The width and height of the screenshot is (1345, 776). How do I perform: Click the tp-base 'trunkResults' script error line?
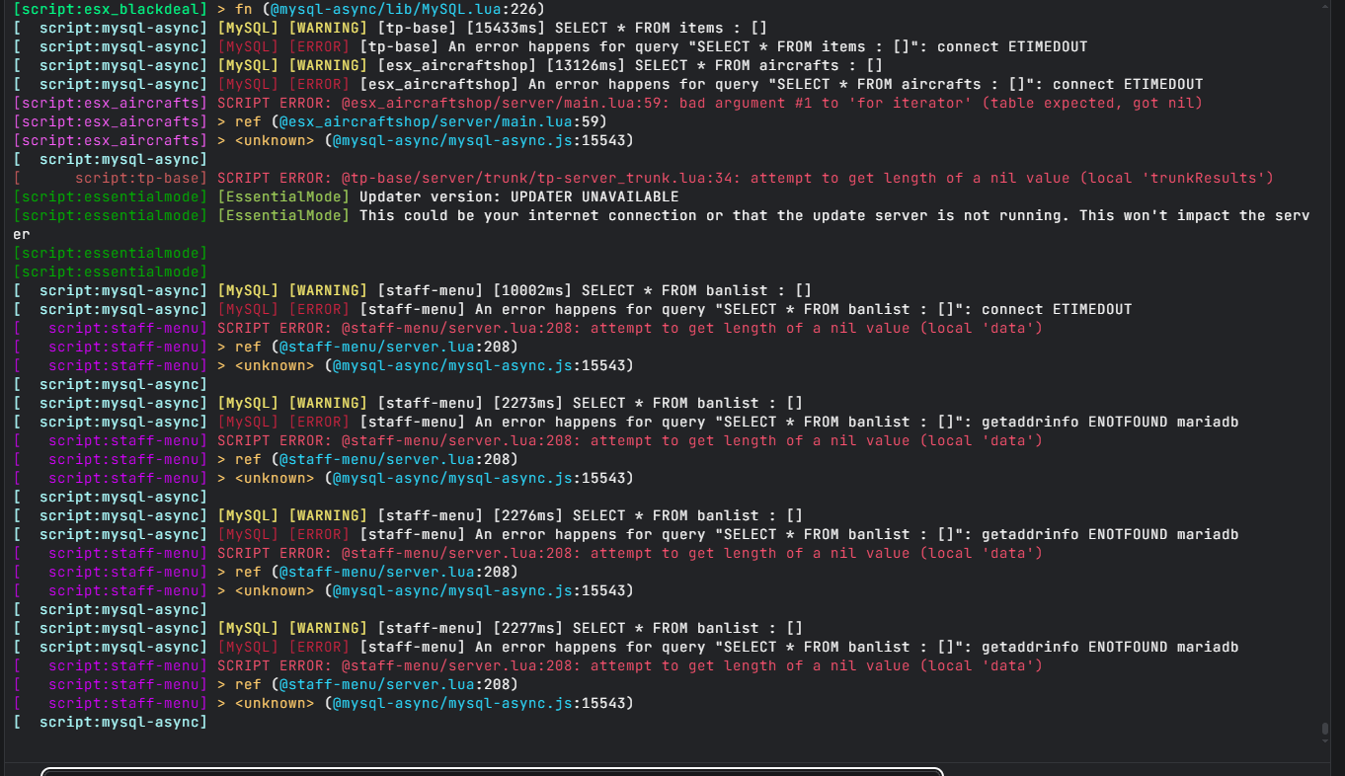click(644, 178)
